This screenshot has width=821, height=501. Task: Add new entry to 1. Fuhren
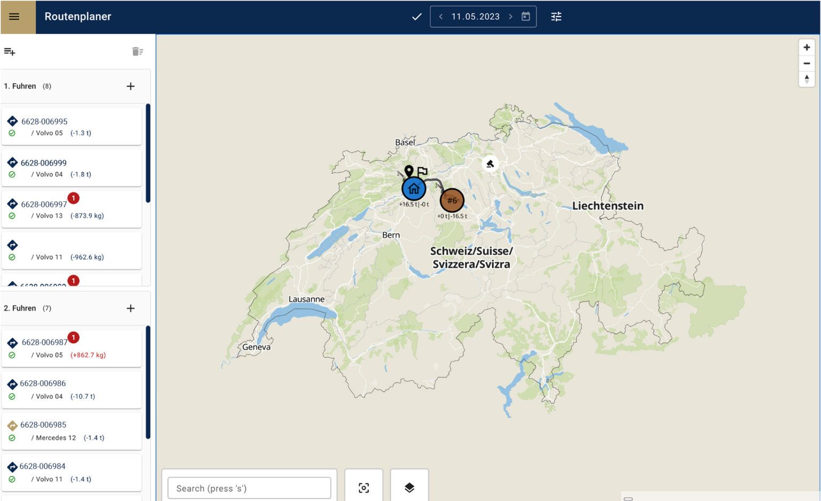pos(130,87)
